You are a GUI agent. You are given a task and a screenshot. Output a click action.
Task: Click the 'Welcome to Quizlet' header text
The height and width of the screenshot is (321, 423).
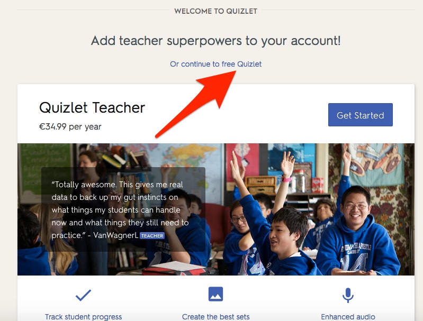(x=215, y=11)
